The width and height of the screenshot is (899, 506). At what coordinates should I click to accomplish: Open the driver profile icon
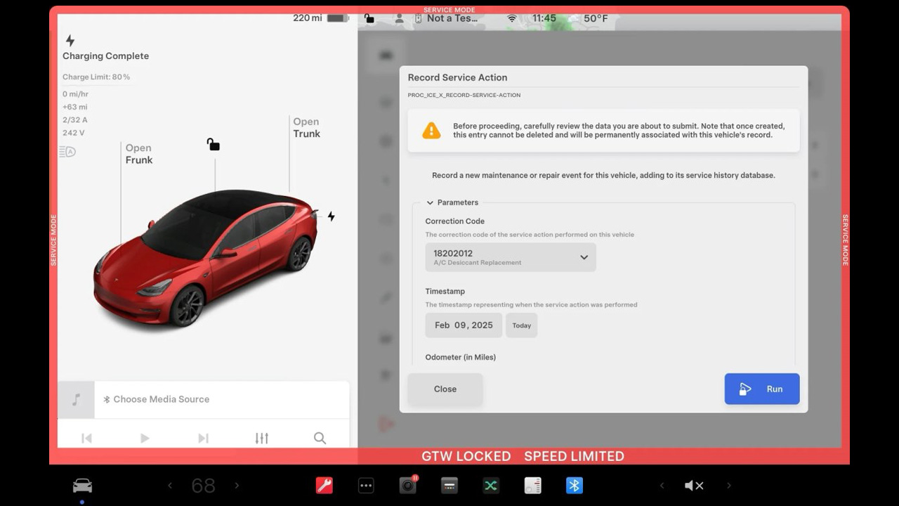399,18
